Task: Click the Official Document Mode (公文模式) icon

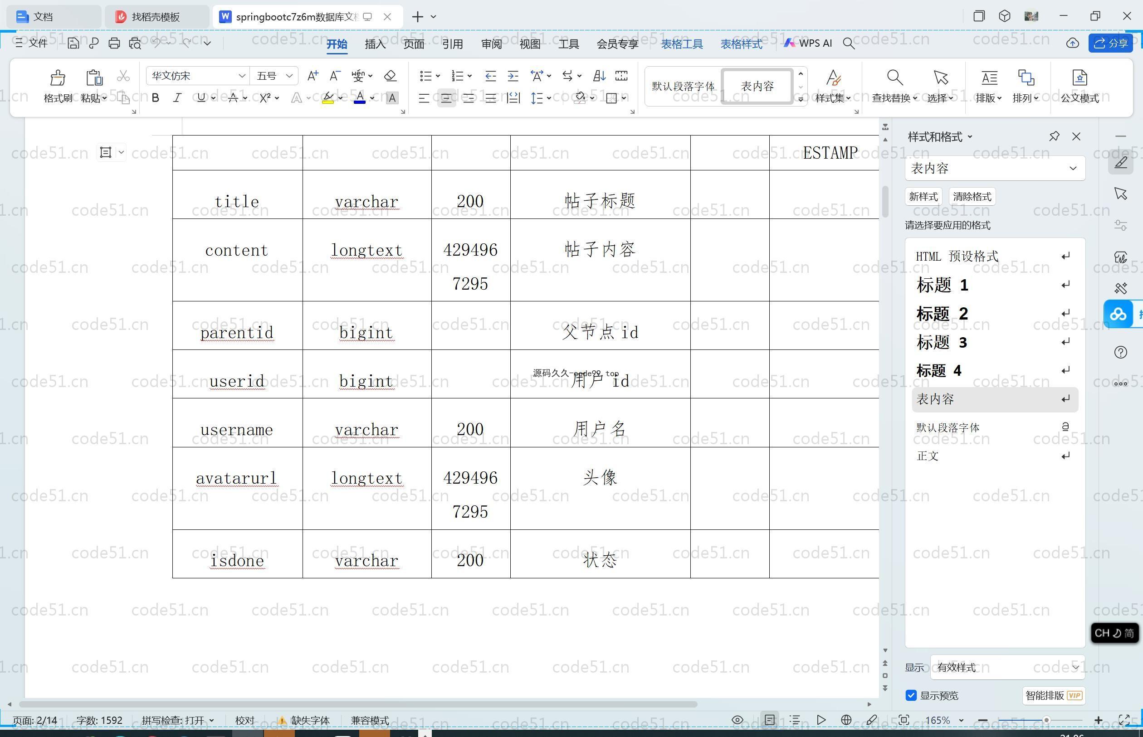Action: tap(1079, 78)
